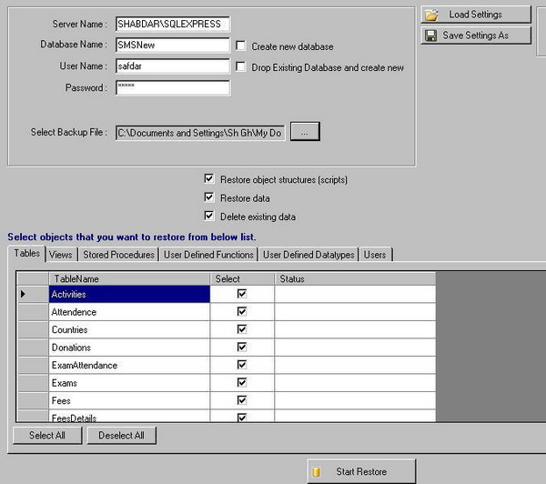Uncheck Restore object structures (scripts)

210,179
